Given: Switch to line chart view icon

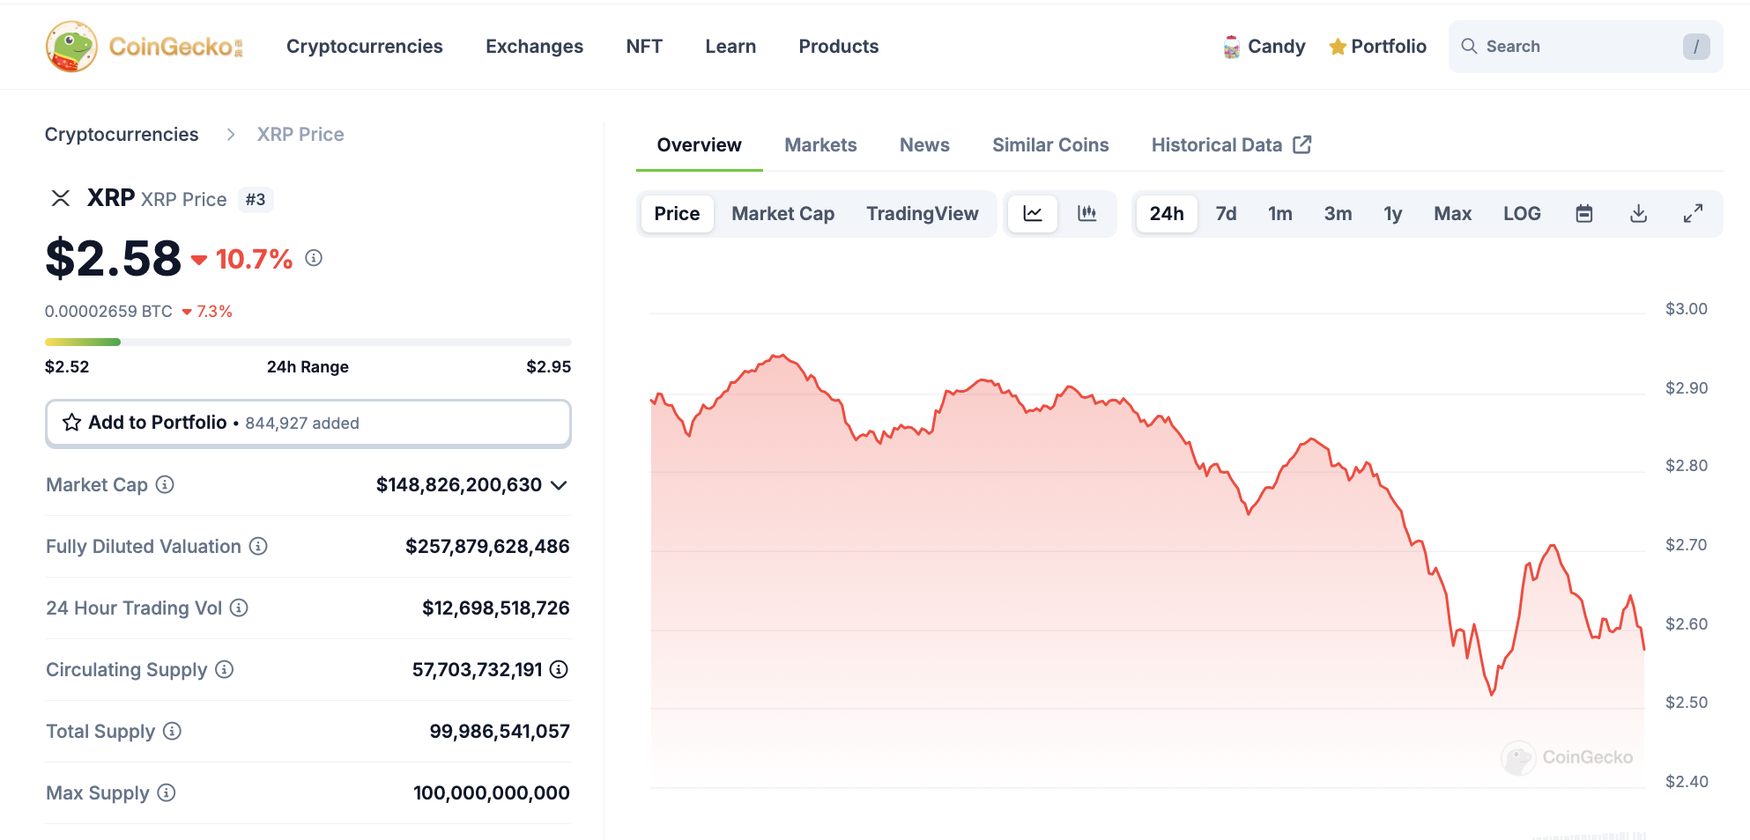Looking at the screenshot, I should [x=1033, y=213].
